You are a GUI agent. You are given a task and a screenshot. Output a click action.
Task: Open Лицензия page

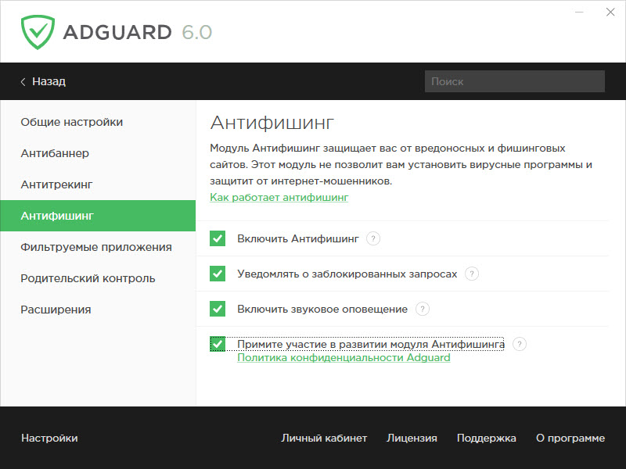[412, 439]
